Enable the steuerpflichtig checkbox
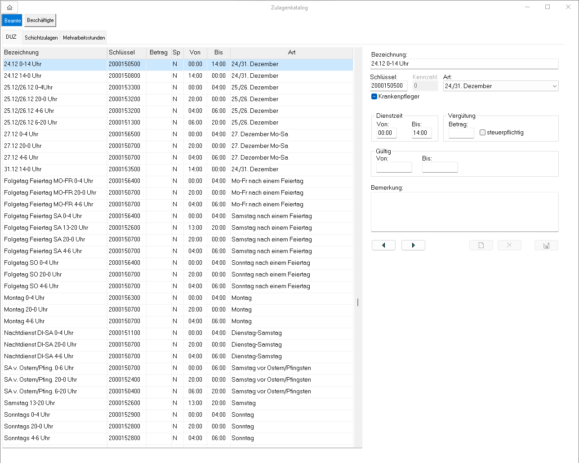 [x=482, y=133]
